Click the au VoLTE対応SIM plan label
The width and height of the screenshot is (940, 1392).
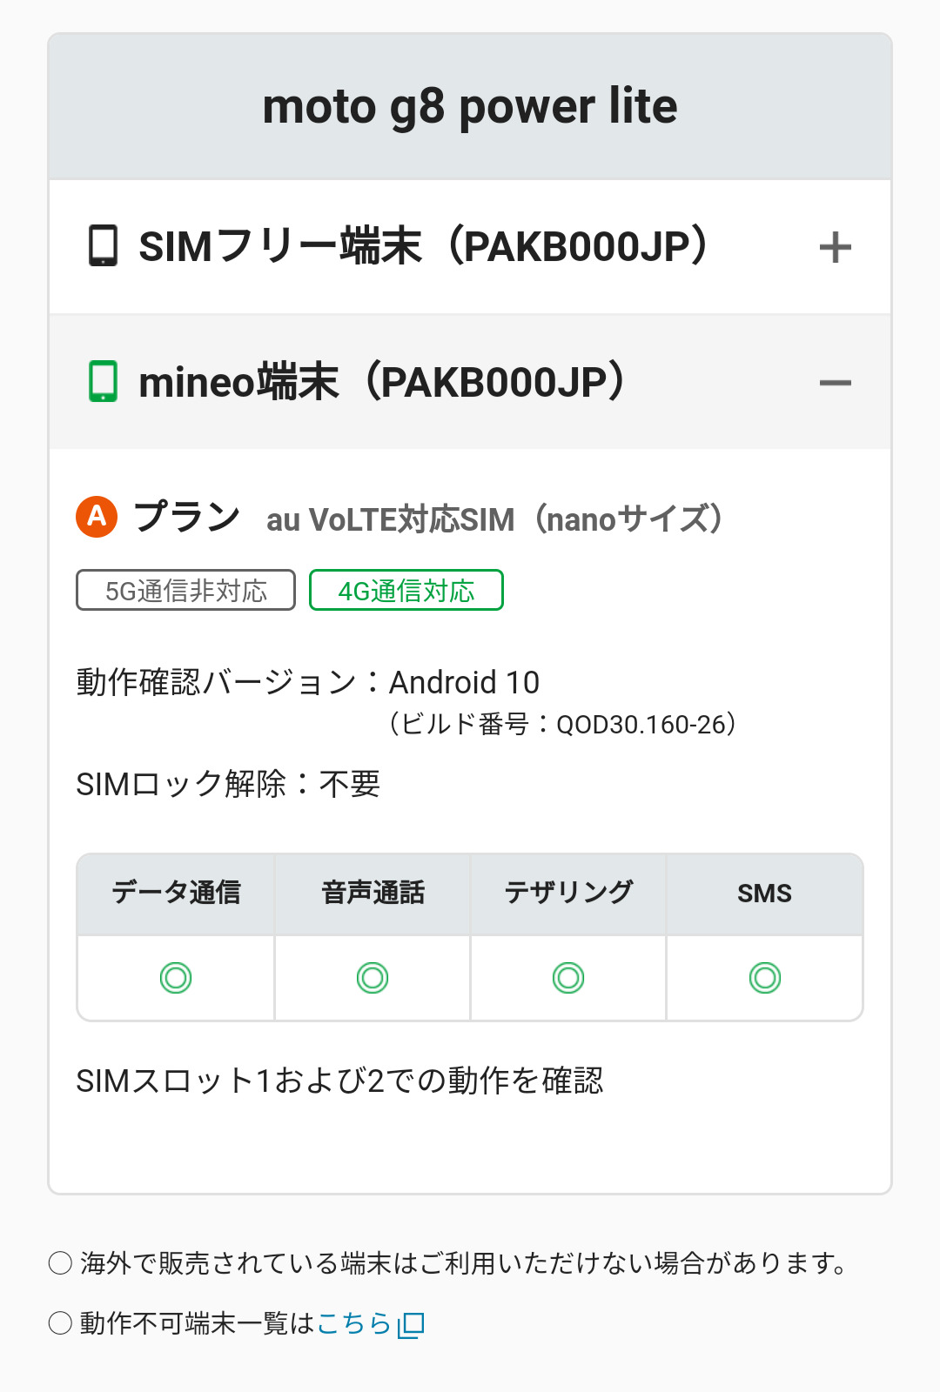(x=494, y=519)
